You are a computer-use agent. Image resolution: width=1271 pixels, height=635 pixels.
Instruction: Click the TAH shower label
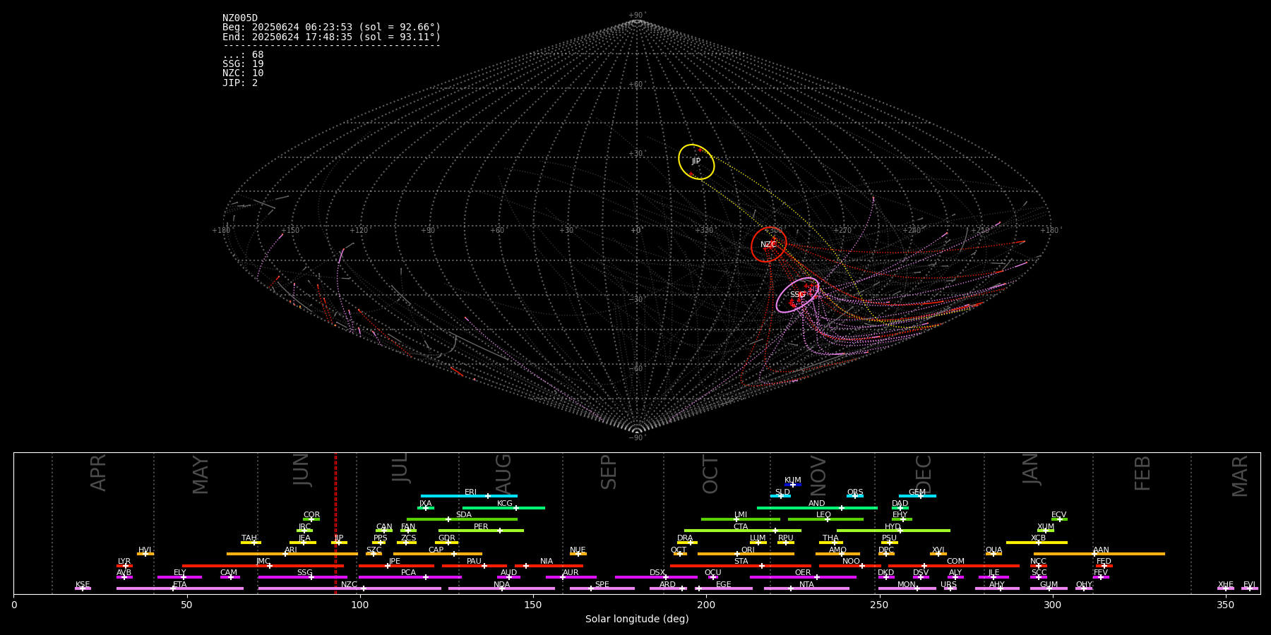[249, 538]
